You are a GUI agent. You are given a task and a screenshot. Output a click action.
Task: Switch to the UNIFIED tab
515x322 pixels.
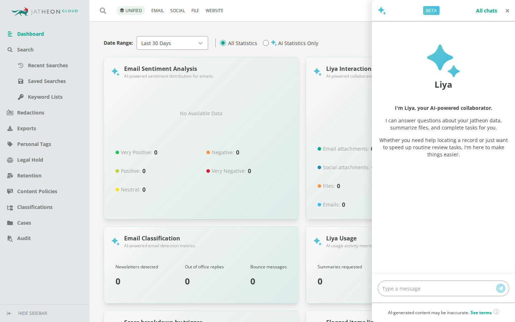[131, 11]
